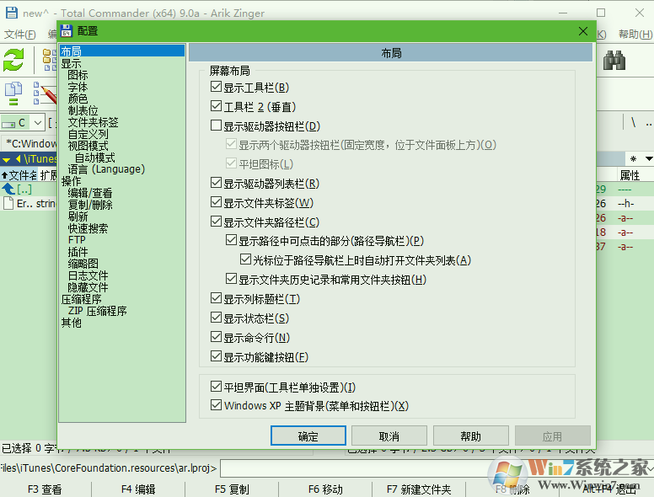This screenshot has width=654, height=497.
Task: Click the green refresh arrows toolbar icon
Action: point(13,60)
